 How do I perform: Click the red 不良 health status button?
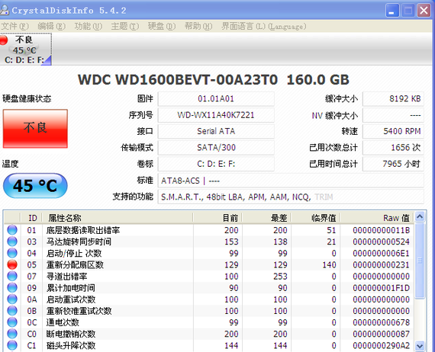click(x=35, y=129)
